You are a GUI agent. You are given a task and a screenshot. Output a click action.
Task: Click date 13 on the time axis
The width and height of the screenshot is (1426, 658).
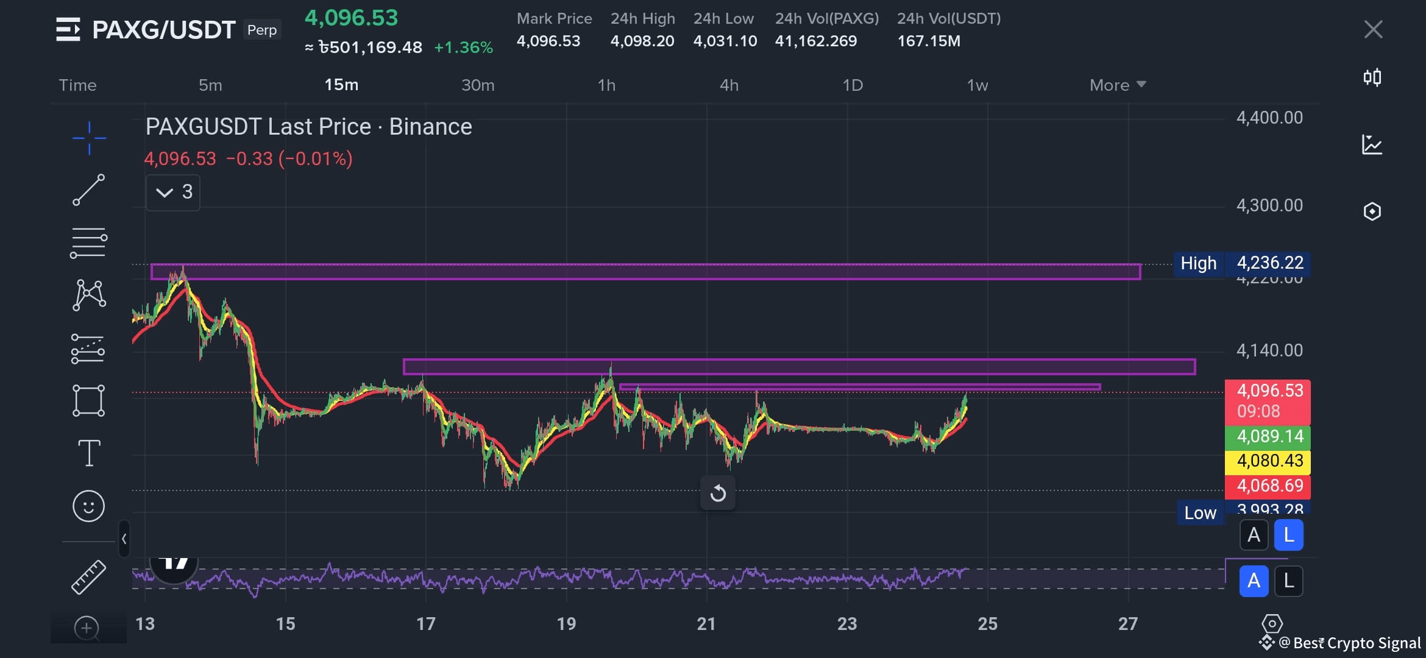pos(145,624)
